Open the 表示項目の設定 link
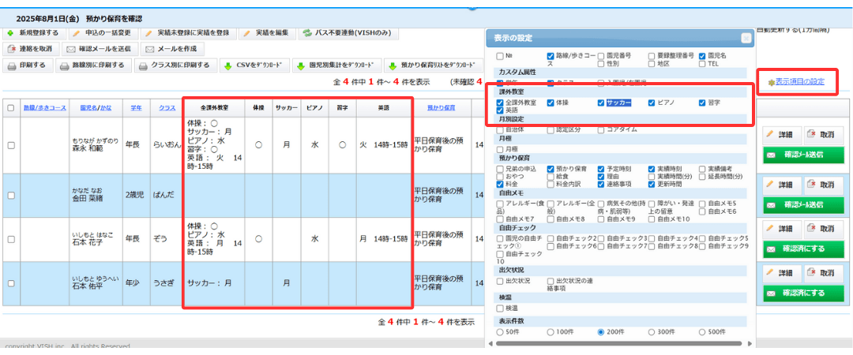The image size is (853, 355). pyautogui.click(x=799, y=82)
